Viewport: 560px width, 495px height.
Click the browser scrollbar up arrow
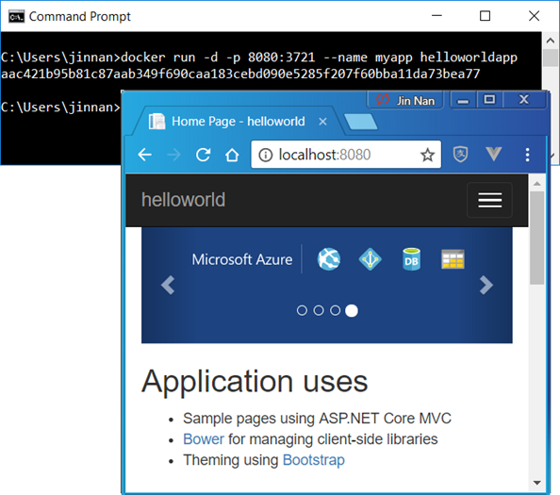click(x=536, y=184)
